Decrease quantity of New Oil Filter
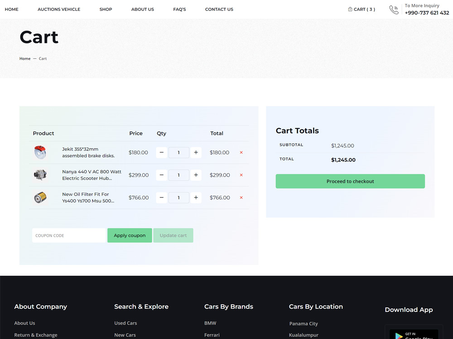 162,198
